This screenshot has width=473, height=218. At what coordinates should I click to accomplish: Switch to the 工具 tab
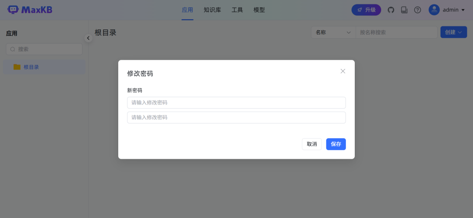pyautogui.click(x=237, y=10)
